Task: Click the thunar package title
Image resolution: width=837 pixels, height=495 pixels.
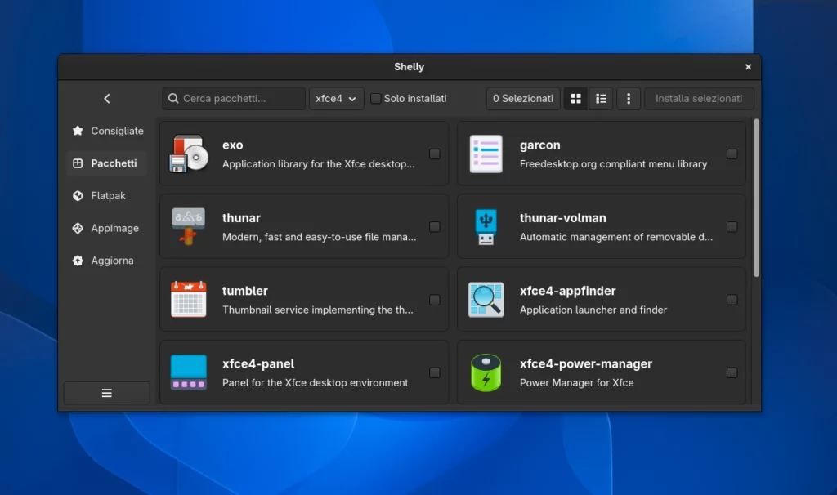Action: coord(241,218)
